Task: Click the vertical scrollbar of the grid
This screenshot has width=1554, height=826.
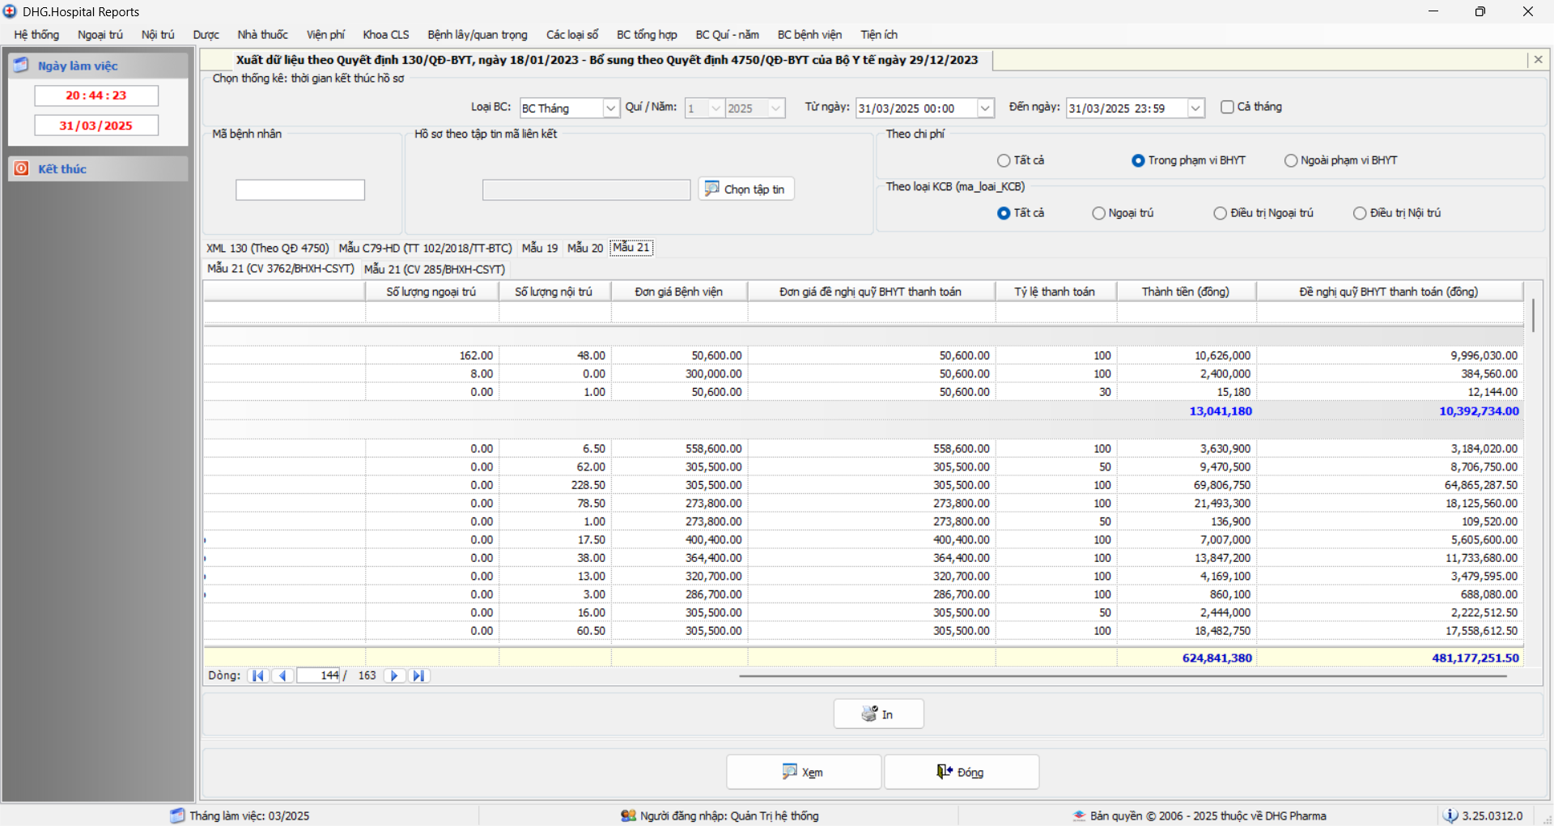Action: [x=1533, y=316]
